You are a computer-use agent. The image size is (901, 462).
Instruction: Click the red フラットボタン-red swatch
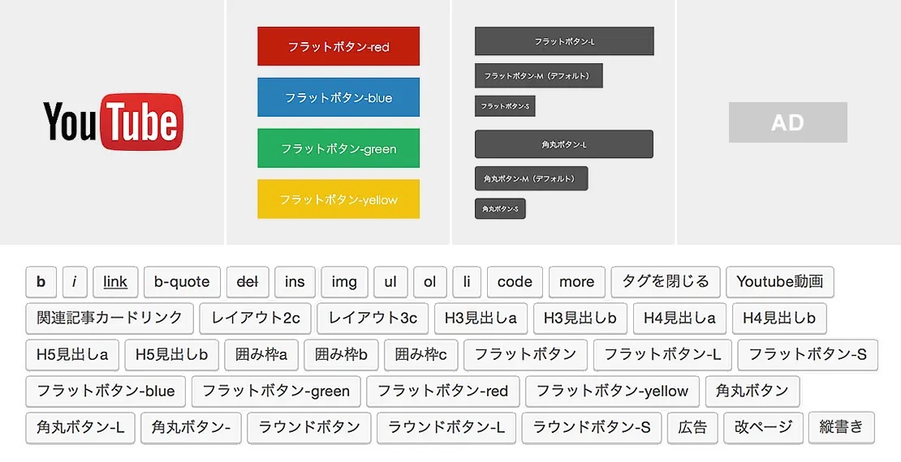(x=338, y=46)
